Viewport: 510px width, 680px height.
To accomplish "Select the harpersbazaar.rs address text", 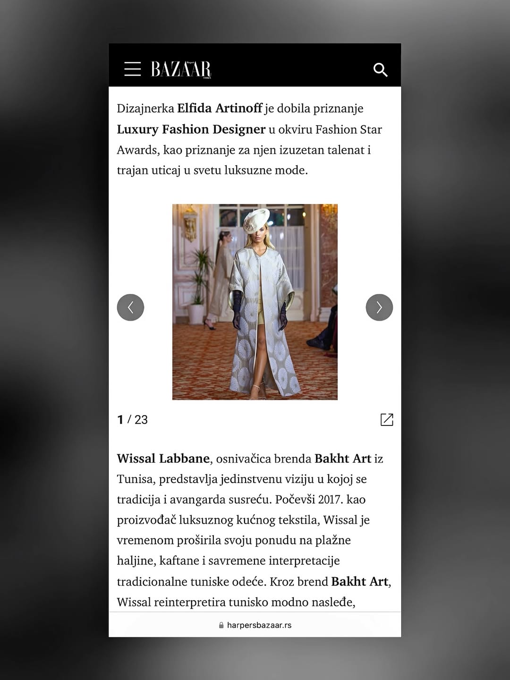I will pyautogui.click(x=259, y=625).
